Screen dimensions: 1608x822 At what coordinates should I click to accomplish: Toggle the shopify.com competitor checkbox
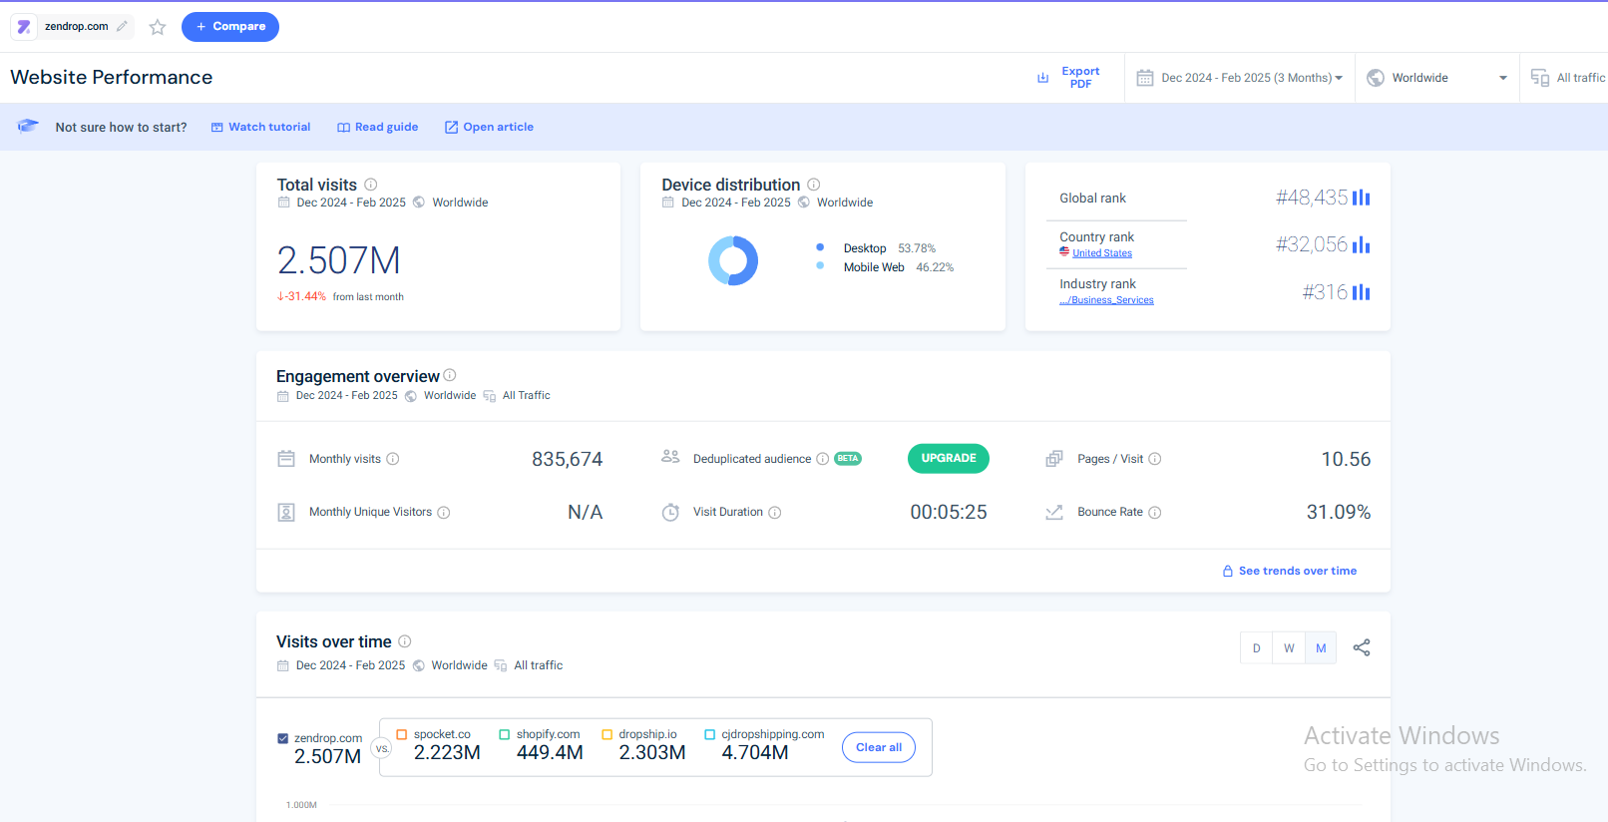(x=505, y=734)
